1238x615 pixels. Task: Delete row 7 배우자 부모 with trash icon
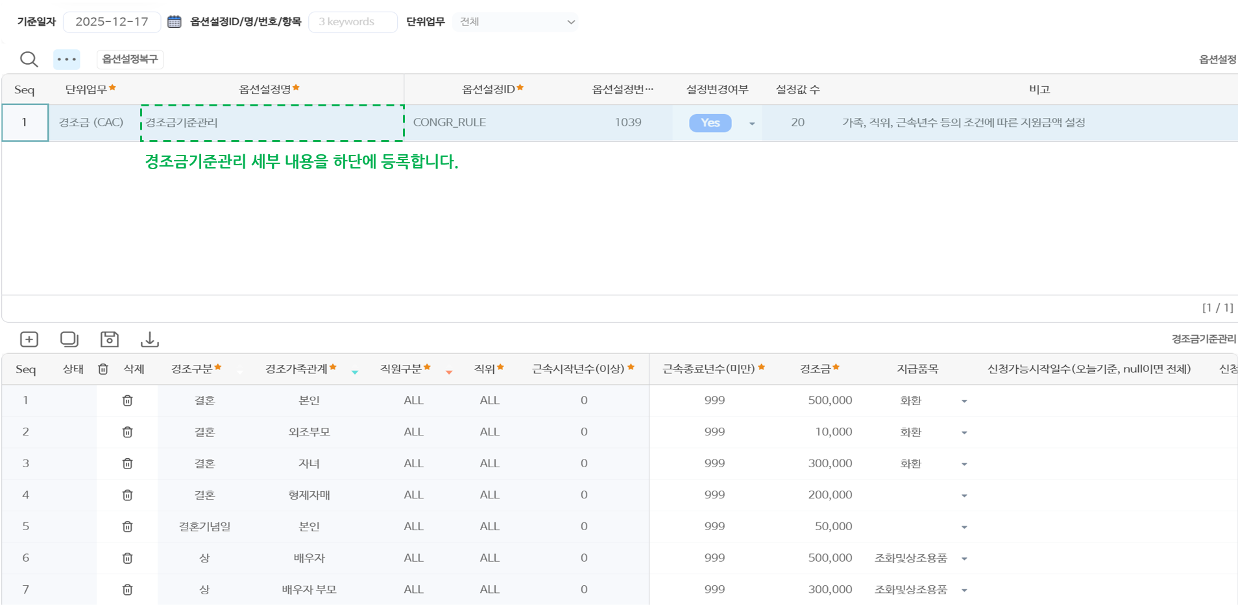click(x=128, y=590)
